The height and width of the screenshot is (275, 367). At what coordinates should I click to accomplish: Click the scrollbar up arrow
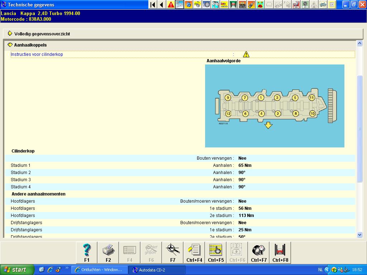pos(359,43)
